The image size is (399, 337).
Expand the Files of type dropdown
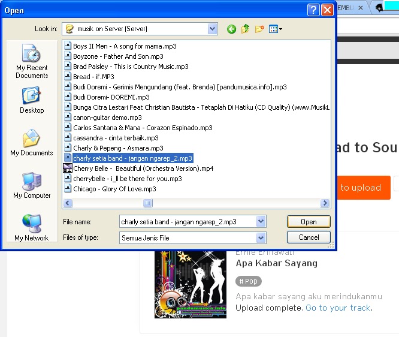pyautogui.click(x=261, y=238)
